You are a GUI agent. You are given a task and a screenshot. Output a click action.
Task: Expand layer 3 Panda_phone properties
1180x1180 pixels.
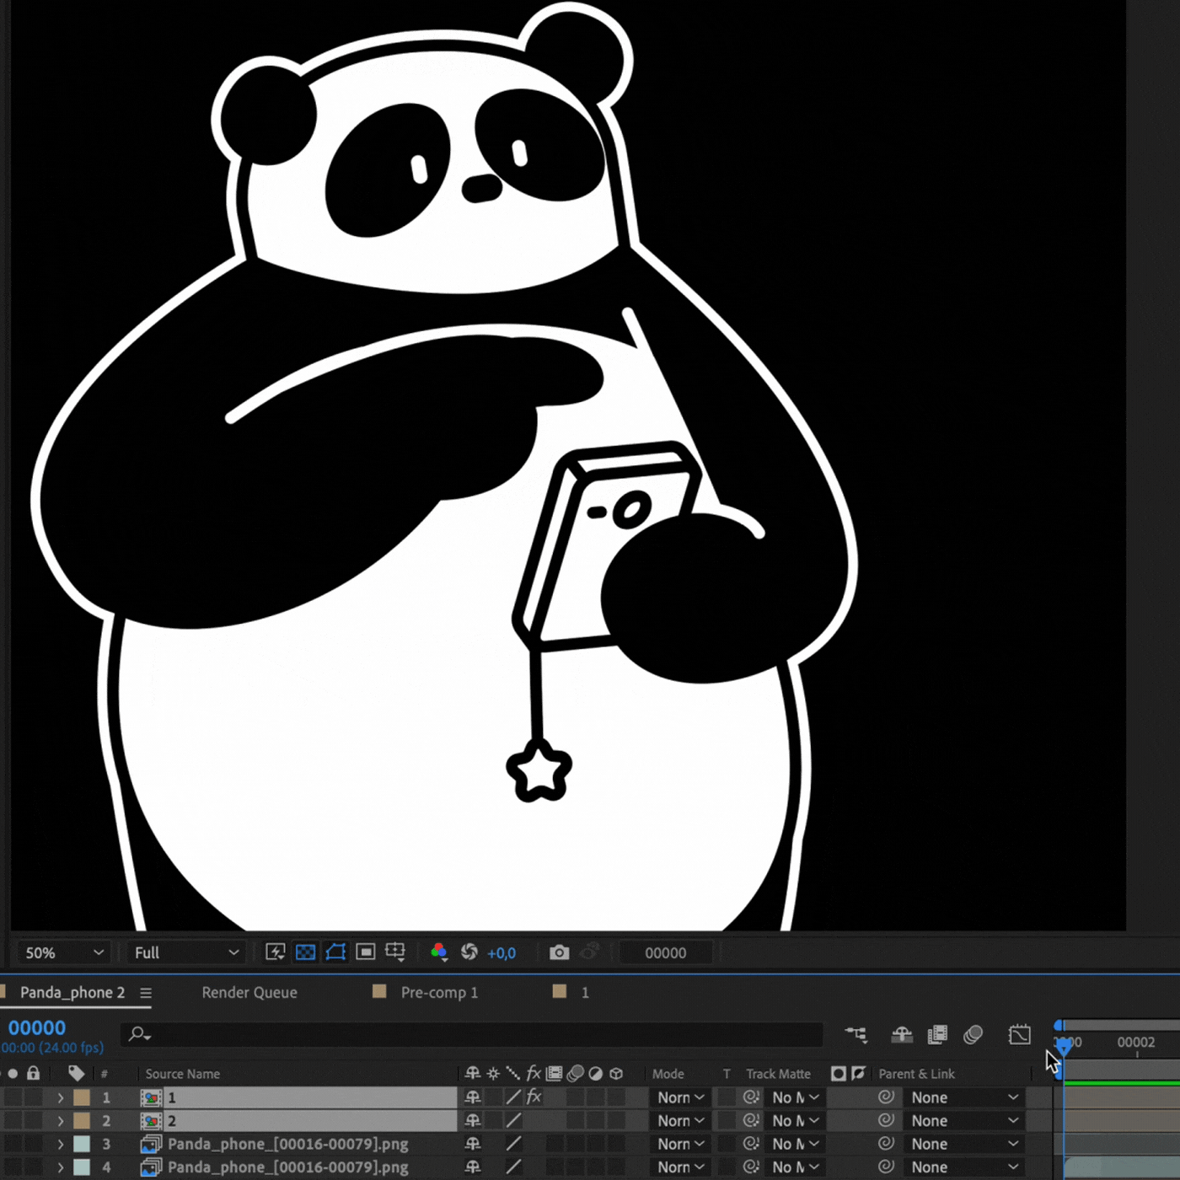[61, 1144]
